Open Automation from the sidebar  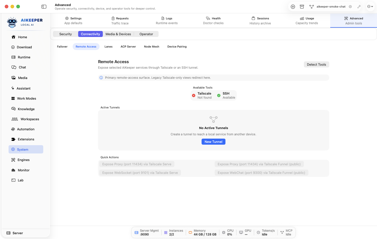(26, 129)
